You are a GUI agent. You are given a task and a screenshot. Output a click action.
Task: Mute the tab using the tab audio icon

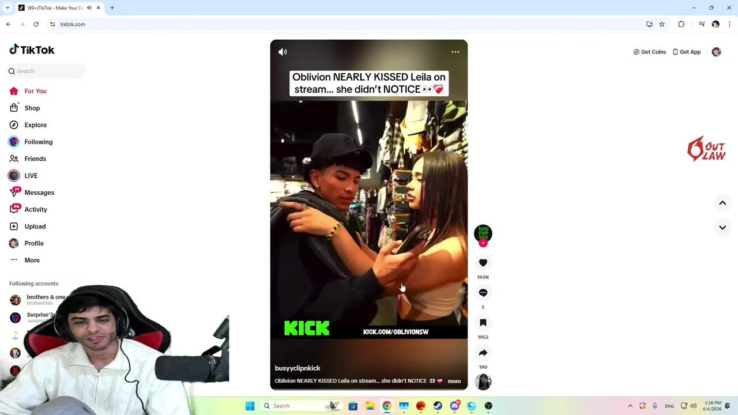pos(89,8)
